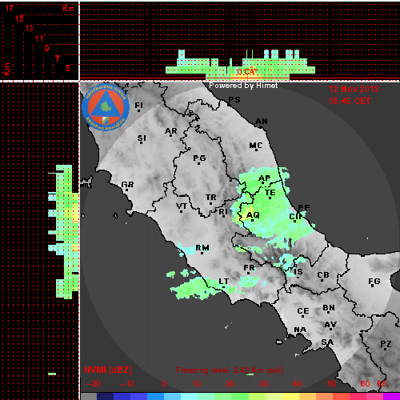Click the Powered by Himet text
Screen dimensions: 400x400
(x=243, y=86)
